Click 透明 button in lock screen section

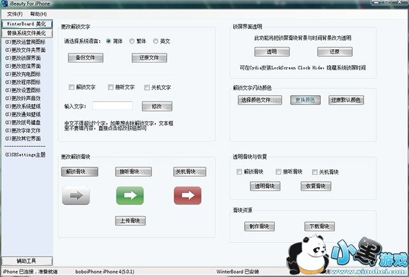click(x=272, y=52)
